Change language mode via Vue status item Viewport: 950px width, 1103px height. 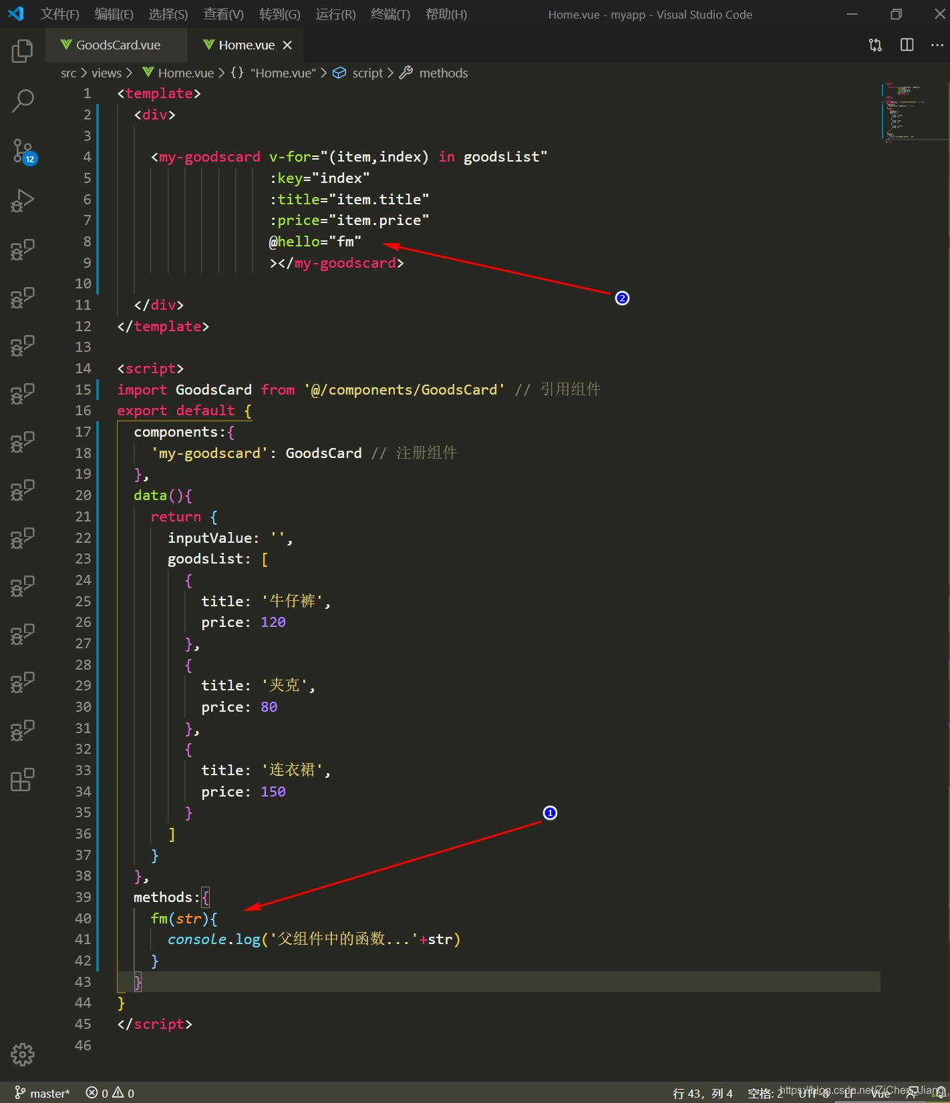[x=881, y=1093]
